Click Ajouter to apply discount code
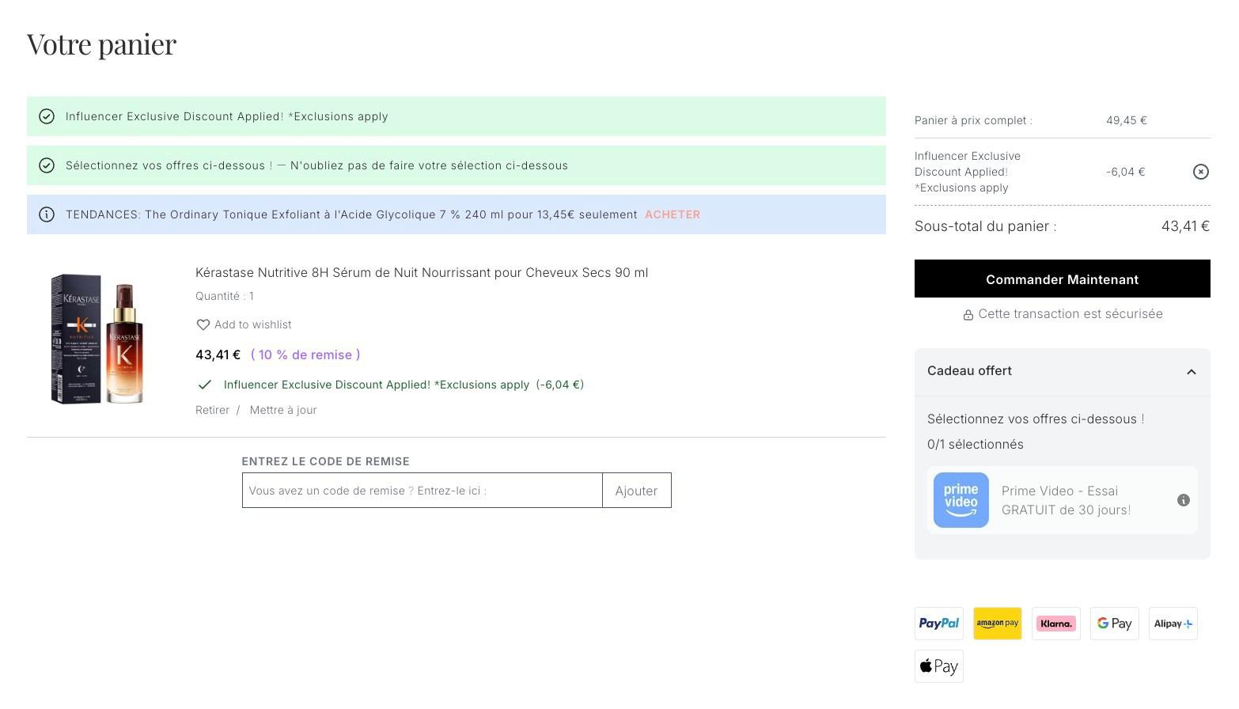 [x=636, y=491]
